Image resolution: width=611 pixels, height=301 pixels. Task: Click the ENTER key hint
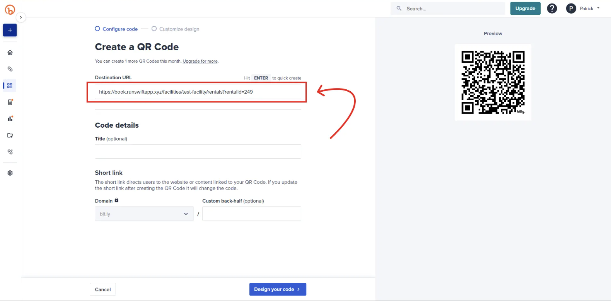coord(261,78)
